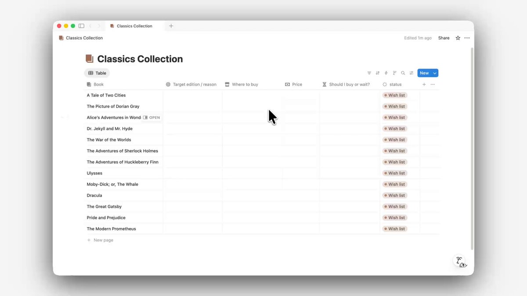Favorite the page with star icon
Screen dimensions: 527x296
tap(458, 38)
